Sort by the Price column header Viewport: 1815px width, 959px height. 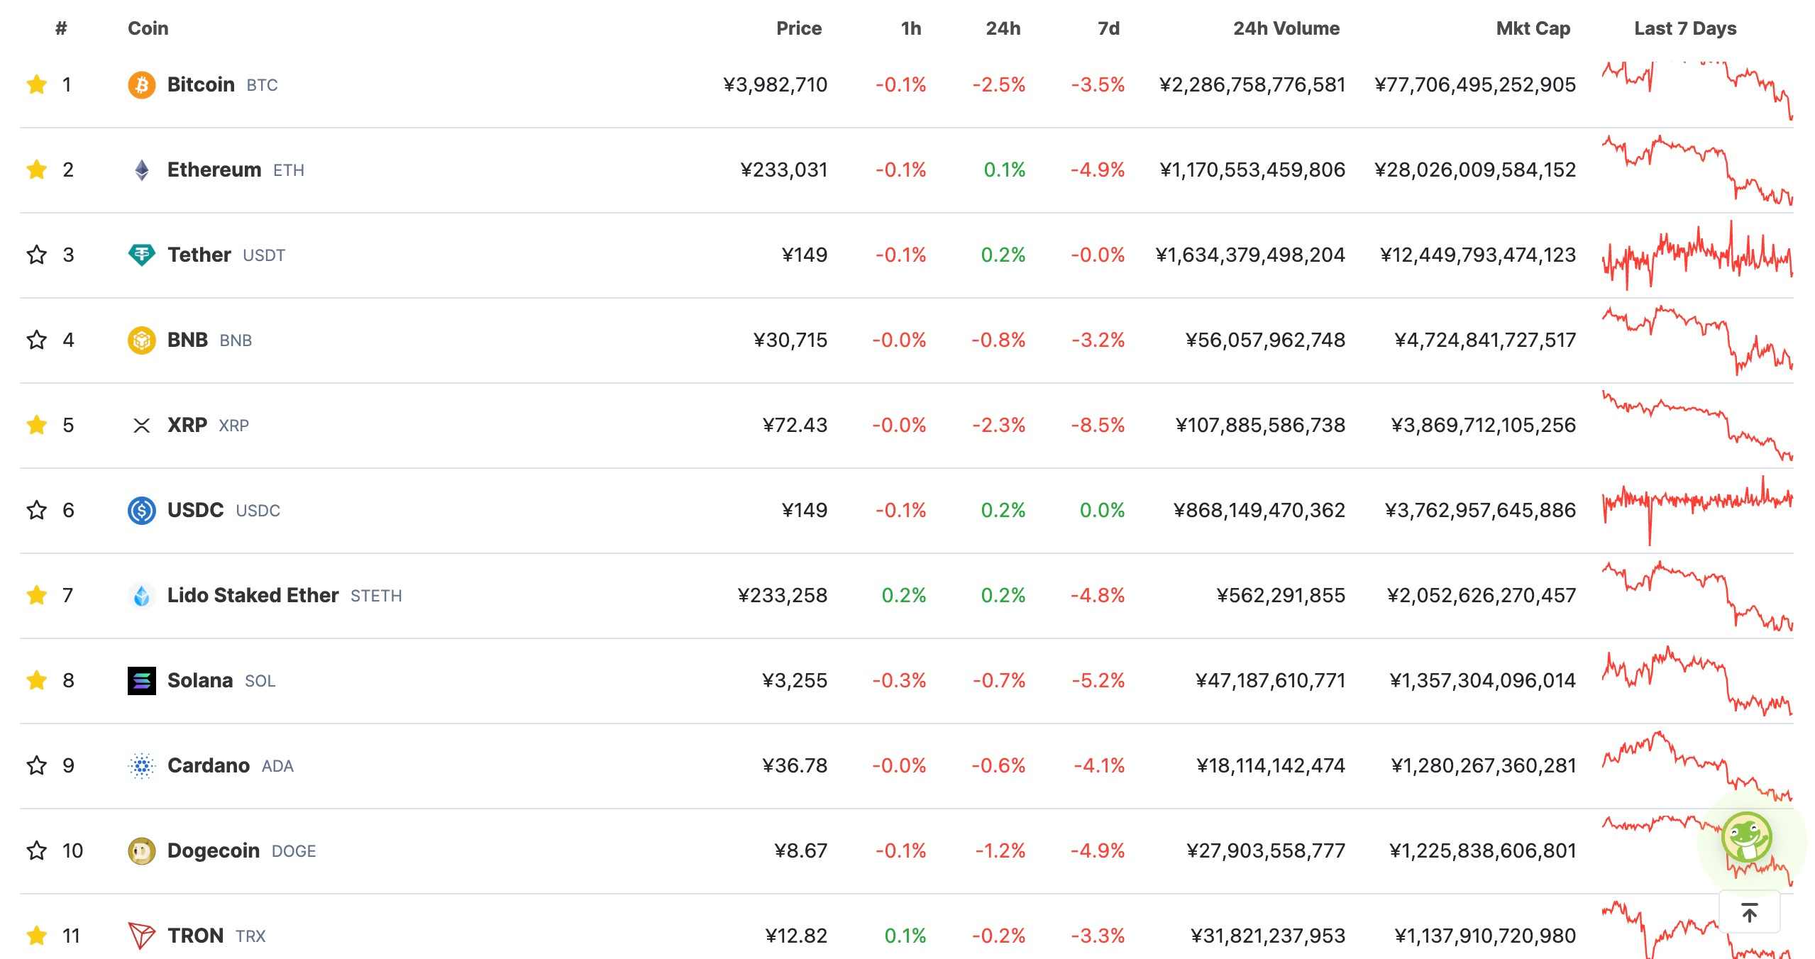point(799,28)
